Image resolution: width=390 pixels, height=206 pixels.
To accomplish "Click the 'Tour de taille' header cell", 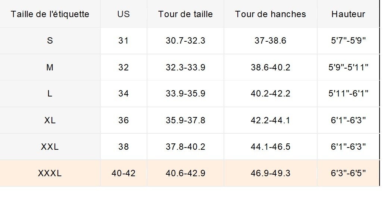I will click(185, 14).
